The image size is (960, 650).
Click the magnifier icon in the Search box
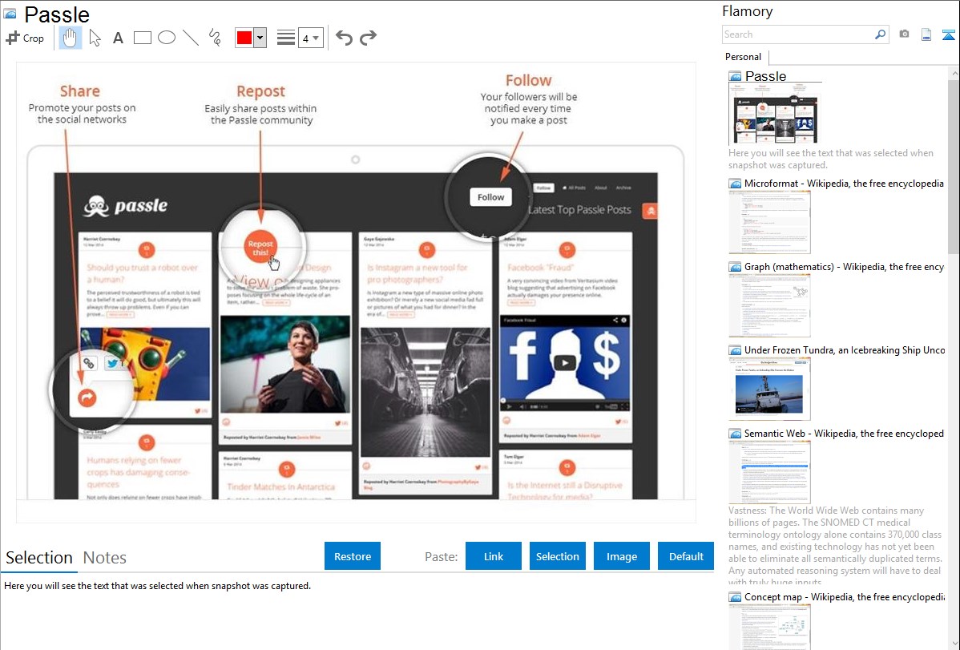(880, 34)
